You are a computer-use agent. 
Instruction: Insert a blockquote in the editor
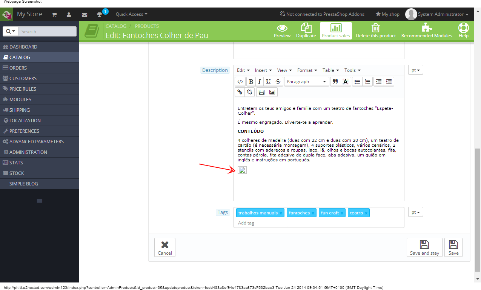(x=335, y=82)
